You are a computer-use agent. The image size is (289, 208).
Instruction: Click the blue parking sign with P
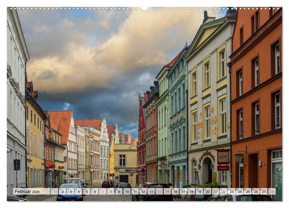(x=143, y=174)
